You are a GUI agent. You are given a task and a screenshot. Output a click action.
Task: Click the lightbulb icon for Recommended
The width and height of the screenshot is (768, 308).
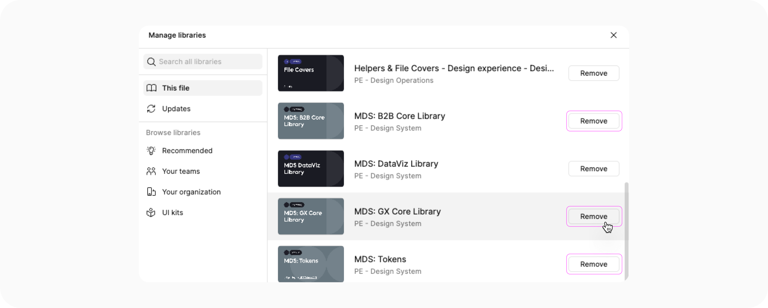click(x=151, y=150)
